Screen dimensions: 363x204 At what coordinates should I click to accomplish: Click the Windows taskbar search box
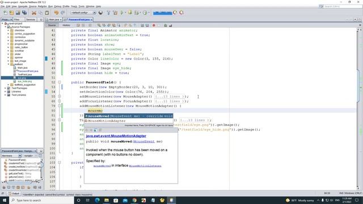[41, 200]
